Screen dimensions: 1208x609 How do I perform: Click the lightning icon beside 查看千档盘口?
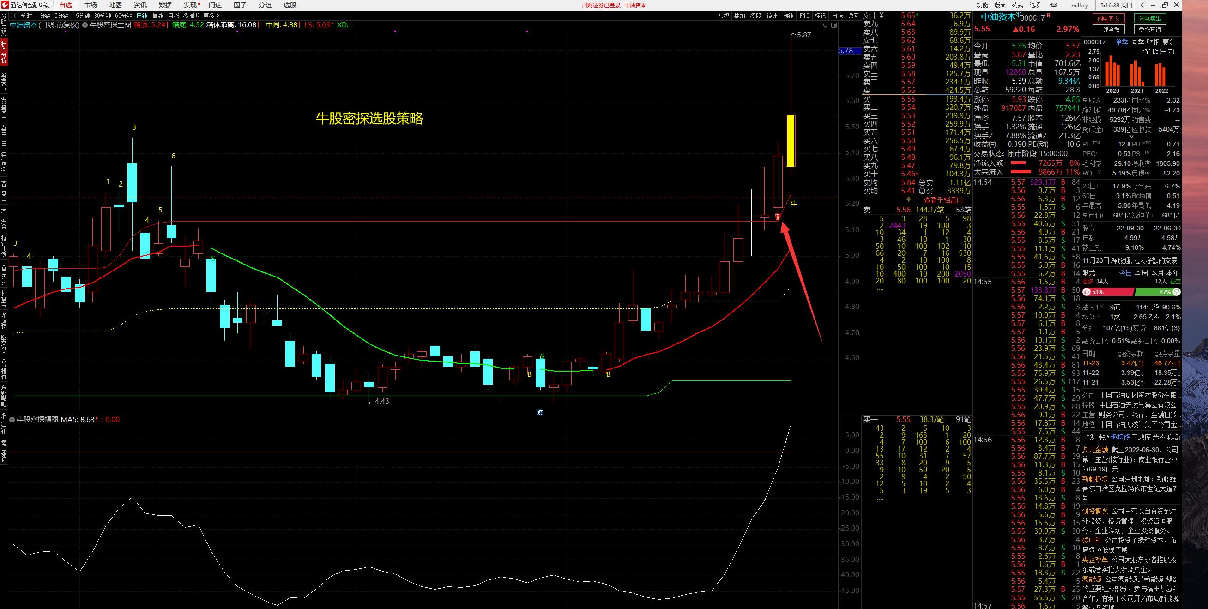point(909,200)
